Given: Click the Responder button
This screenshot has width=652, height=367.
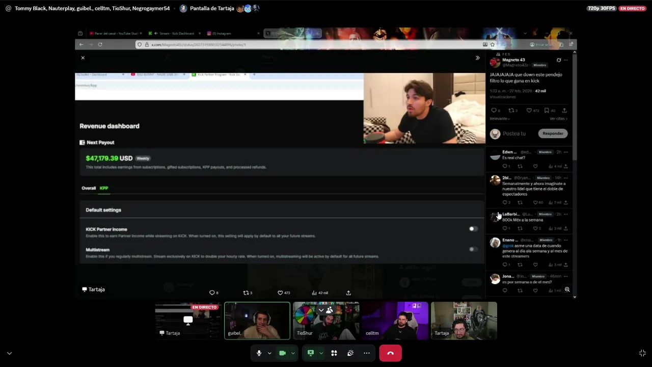Looking at the screenshot, I should pyautogui.click(x=553, y=134).
